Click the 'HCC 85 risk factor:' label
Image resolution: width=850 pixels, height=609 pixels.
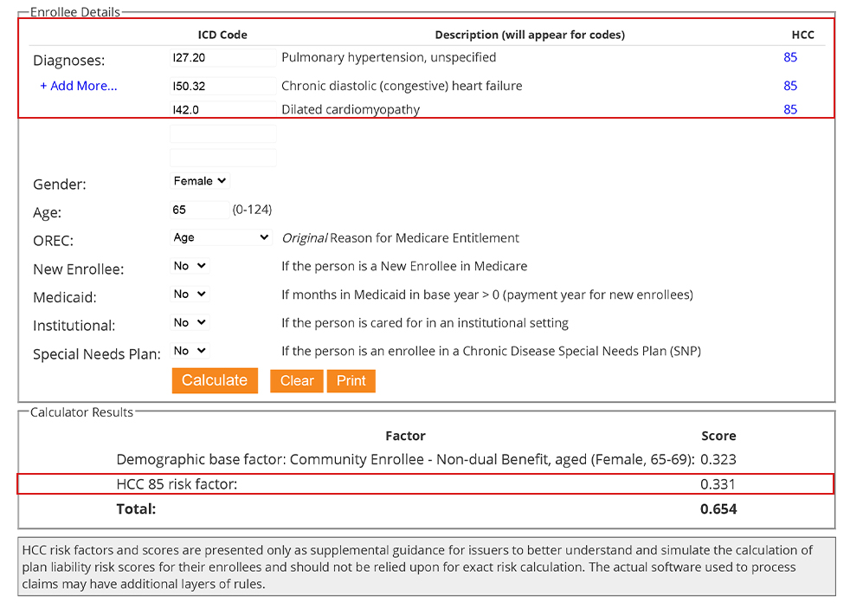point(177,484)
